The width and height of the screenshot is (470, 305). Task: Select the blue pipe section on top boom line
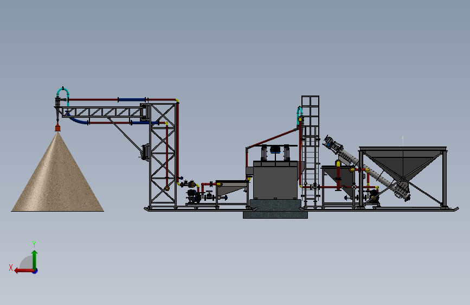point(132,100)
